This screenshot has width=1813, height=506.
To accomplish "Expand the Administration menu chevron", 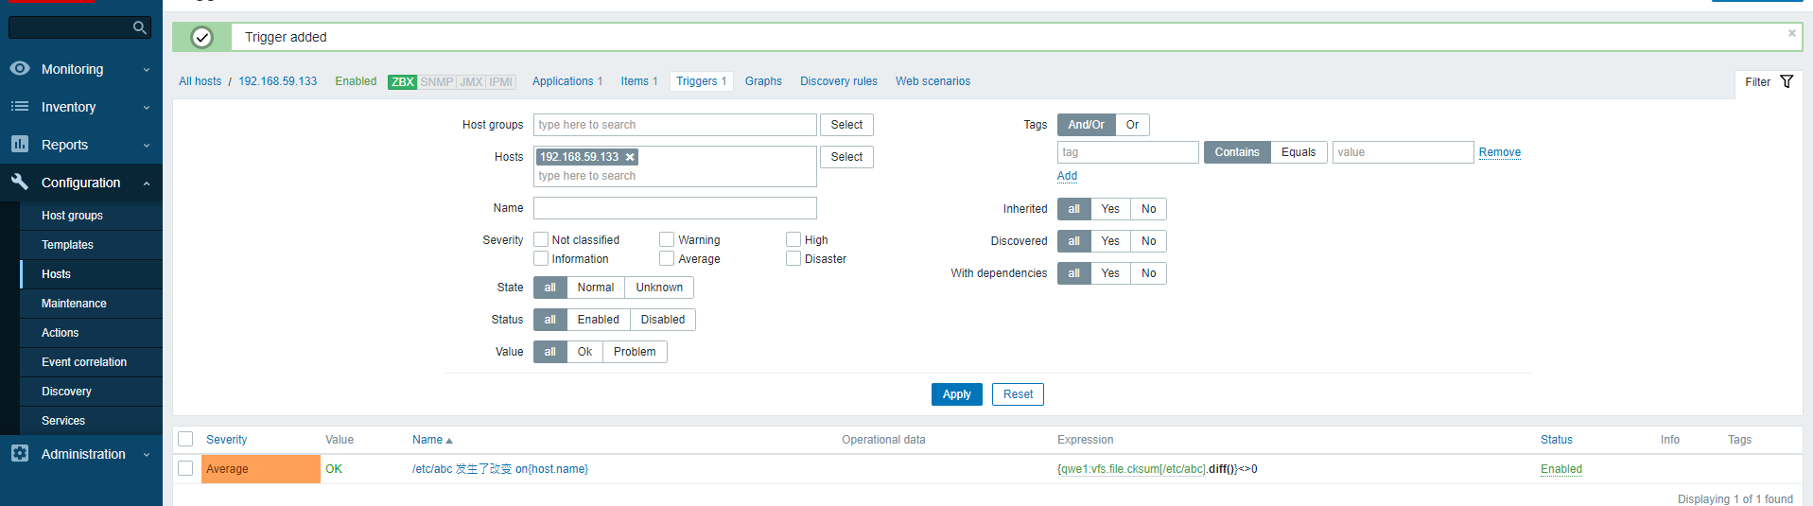I will pos(147,454).
